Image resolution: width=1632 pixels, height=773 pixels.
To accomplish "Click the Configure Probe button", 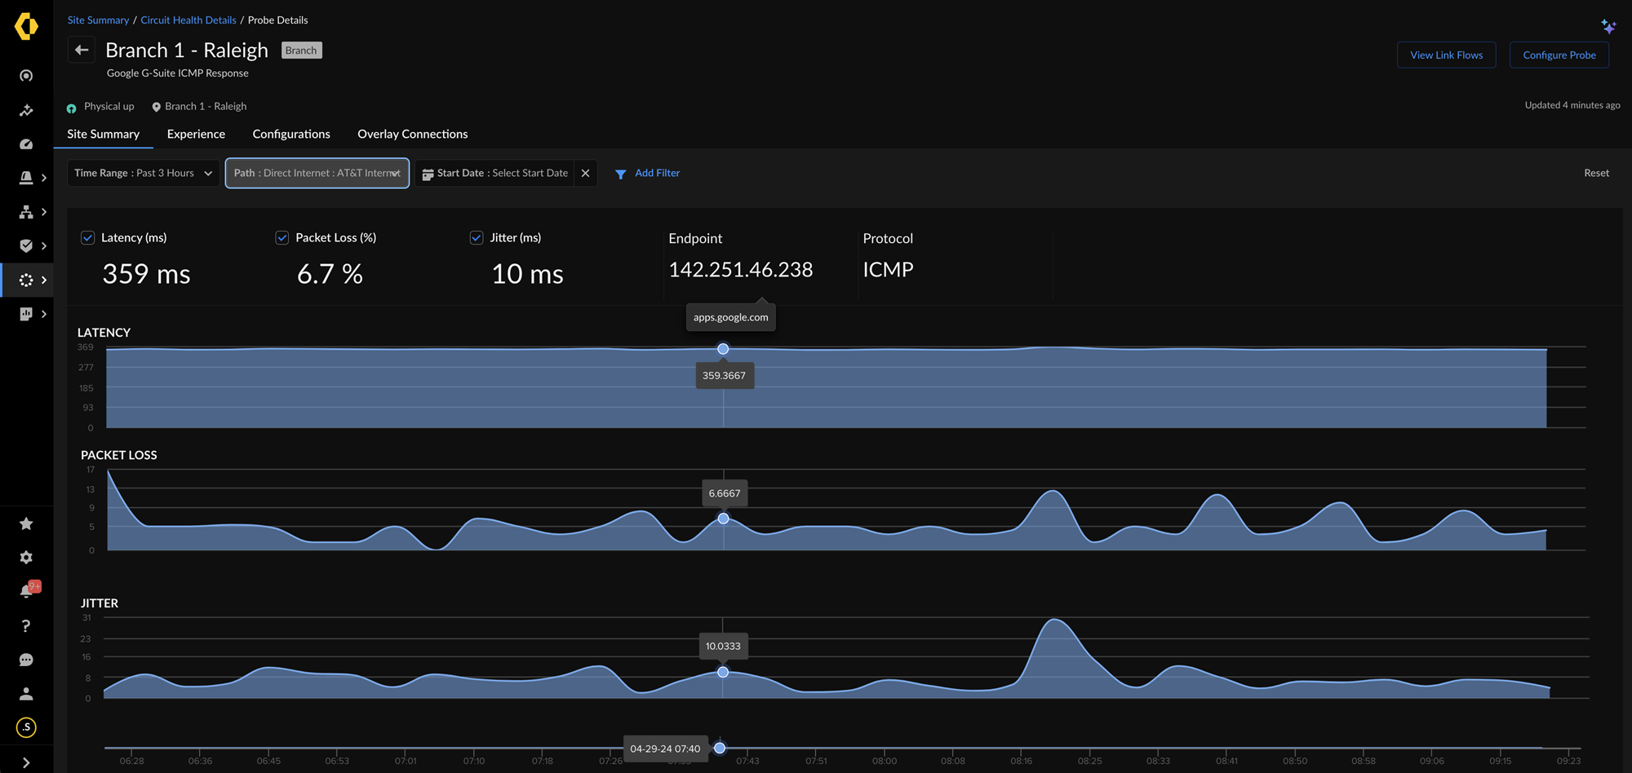I will [x=1559, y=55].
